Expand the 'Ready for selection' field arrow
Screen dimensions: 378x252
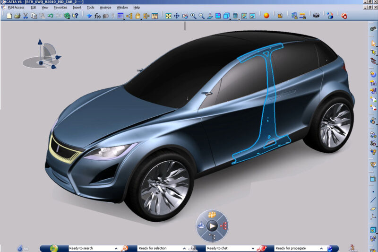pyautogui.click(x=185, y=248)
